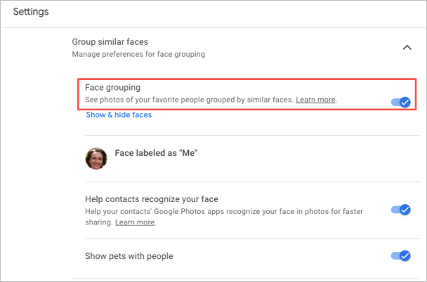Open Learn more link about faster sharing
Viewport: 427px width, 282px height.
coord(135,222)
